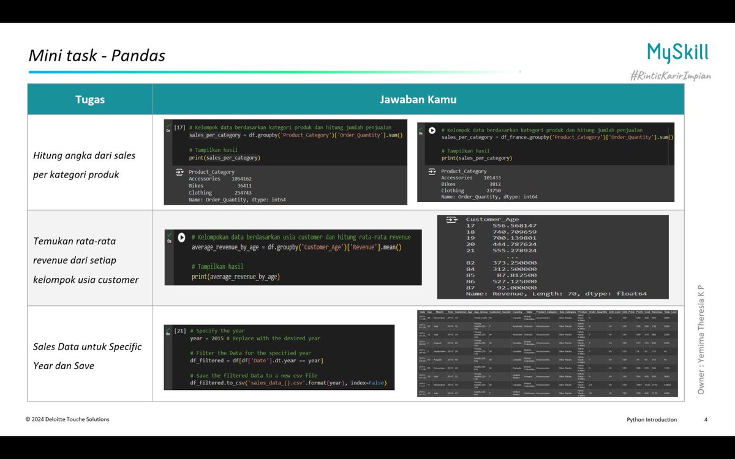
Task: Click the age 17 value 556.568147
Action: [514, 226]
